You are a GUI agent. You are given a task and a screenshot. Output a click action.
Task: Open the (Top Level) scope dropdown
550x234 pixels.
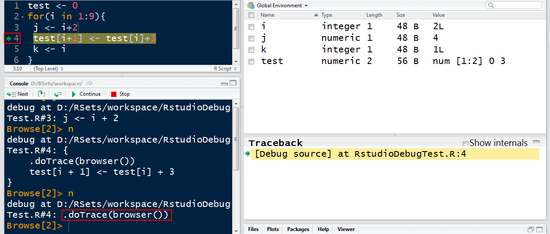[49, 69]
